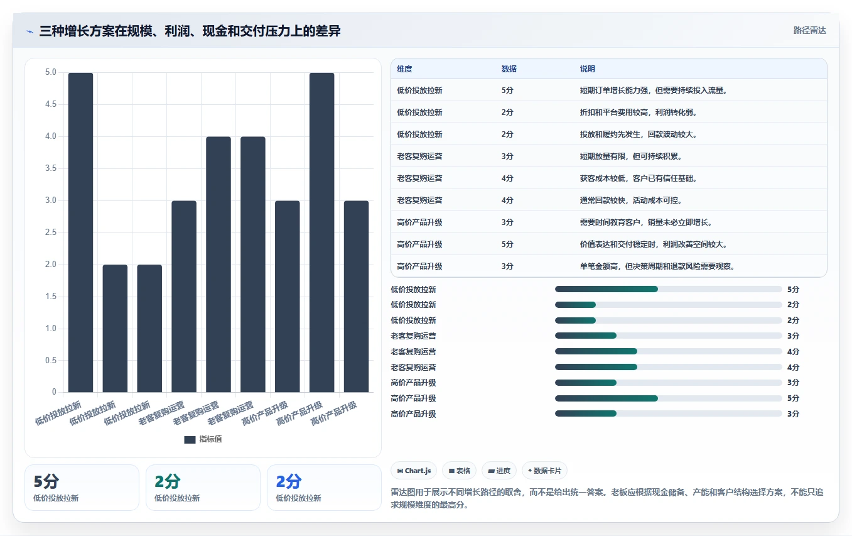Viewport: 852px width, 536px height.
Task: Open the dark 5分 data card
Action: click(x=82, y=488)
